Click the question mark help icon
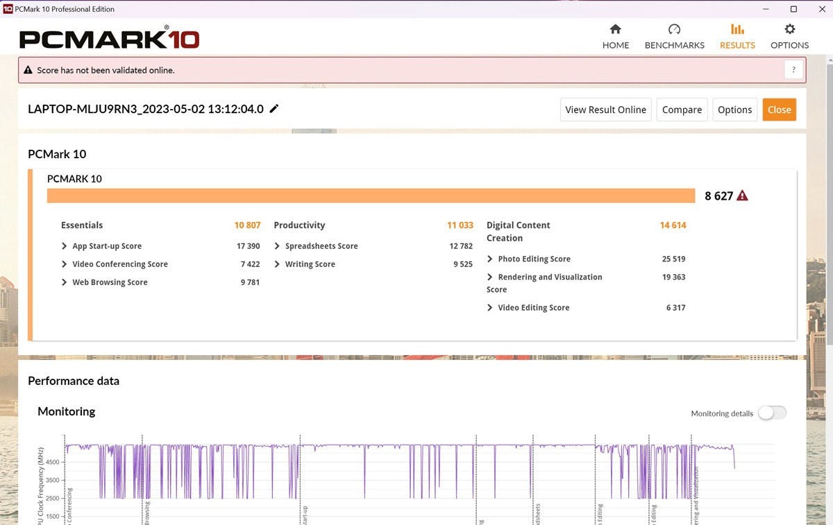The image size is (833, 525). pos(793,70)
